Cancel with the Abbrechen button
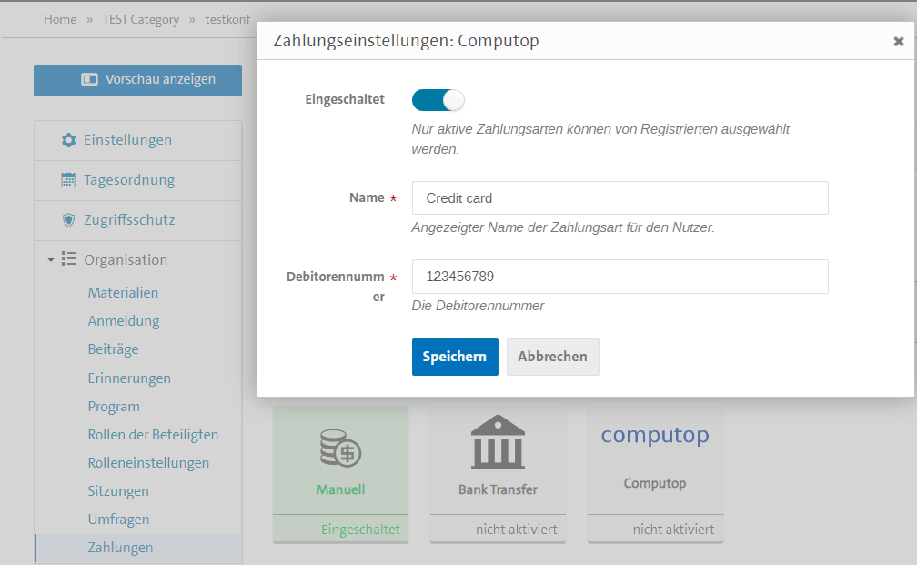917x565 pixels. tap(553, 357)
